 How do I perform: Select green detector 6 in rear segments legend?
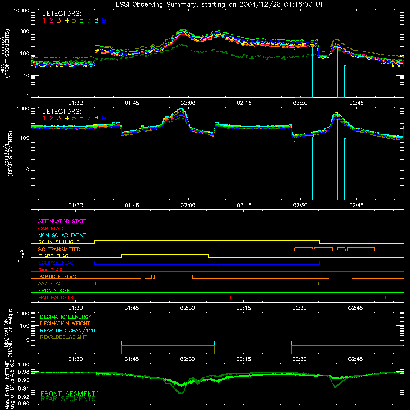tap(81, 118)
